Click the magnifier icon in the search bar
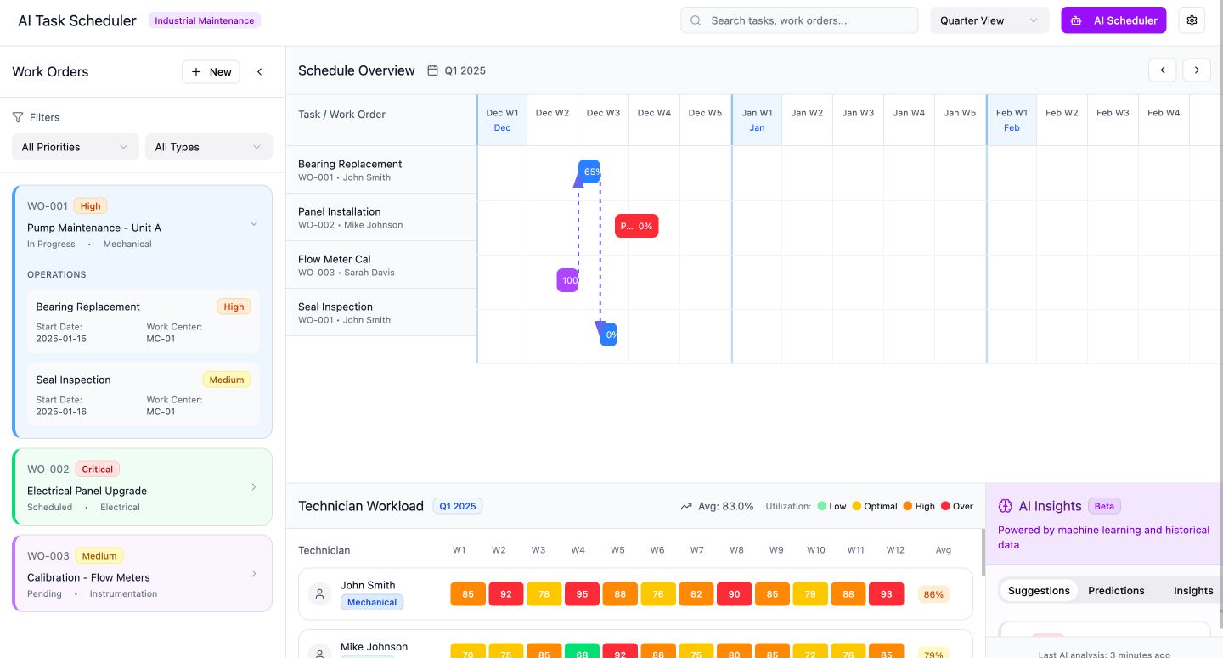Viewport: 1223px width, 658px height. click(x=695, y=20)
